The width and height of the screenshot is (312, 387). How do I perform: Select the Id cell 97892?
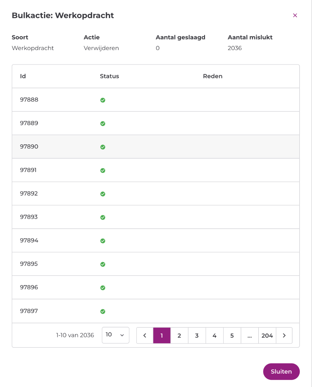(29, 194)
